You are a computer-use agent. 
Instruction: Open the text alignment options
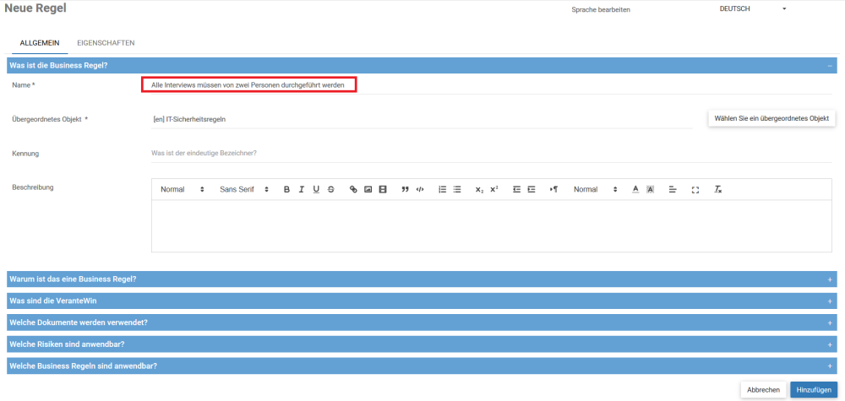[673, 189]
